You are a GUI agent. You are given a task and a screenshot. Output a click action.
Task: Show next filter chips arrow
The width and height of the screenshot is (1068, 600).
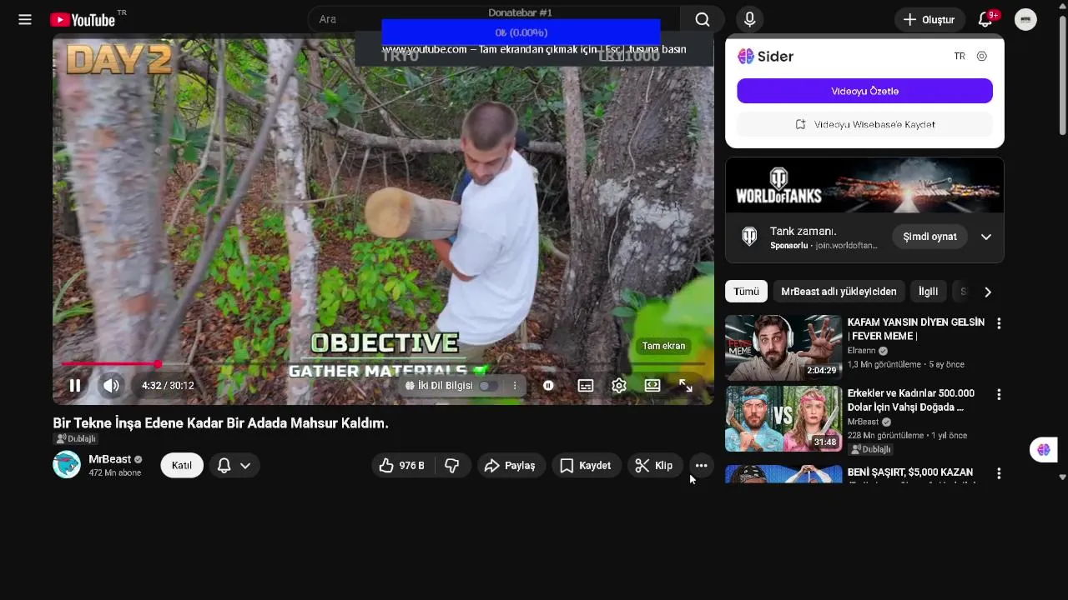click(x=988, y=292)
